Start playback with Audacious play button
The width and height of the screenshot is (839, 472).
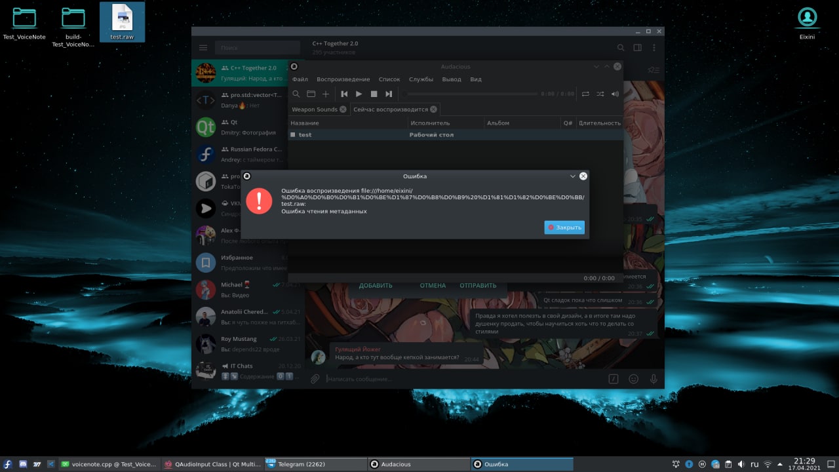click(359, 94)
